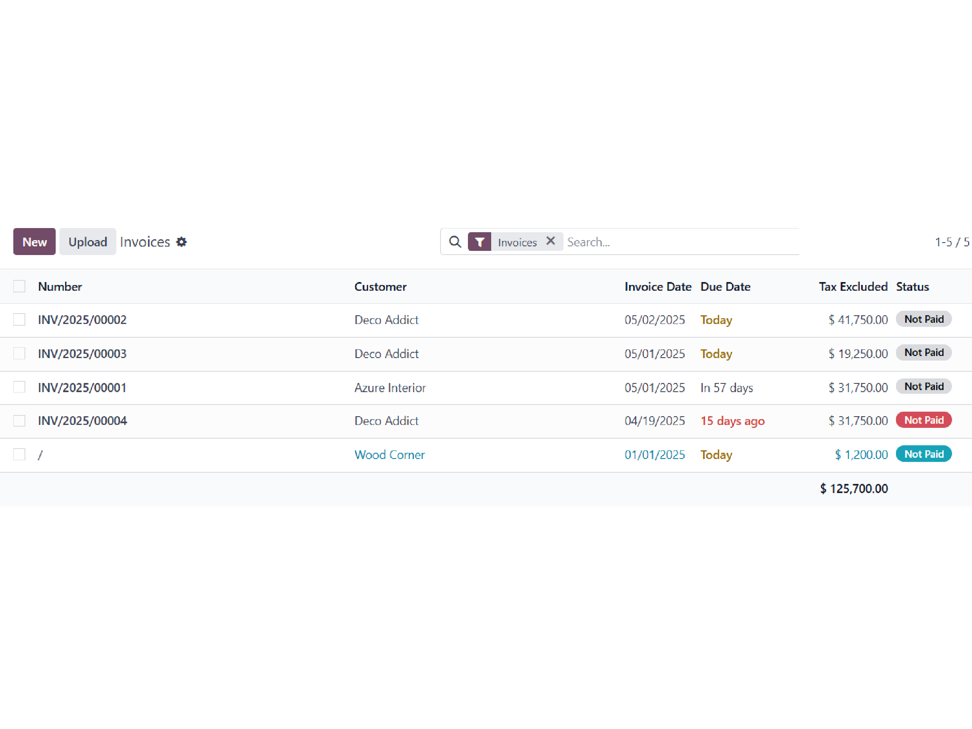Click the 1-5 / 5 pager counter
Viewport: 972px width, 729px height.
coord(951,242)
